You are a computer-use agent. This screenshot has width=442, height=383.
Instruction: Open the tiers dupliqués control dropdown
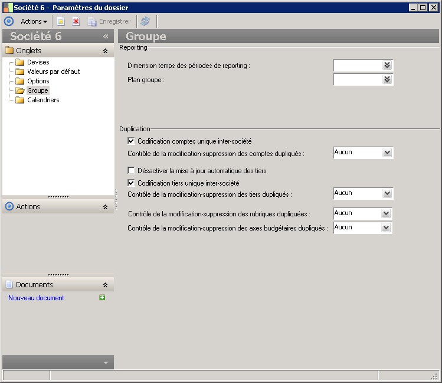(387, 193)
